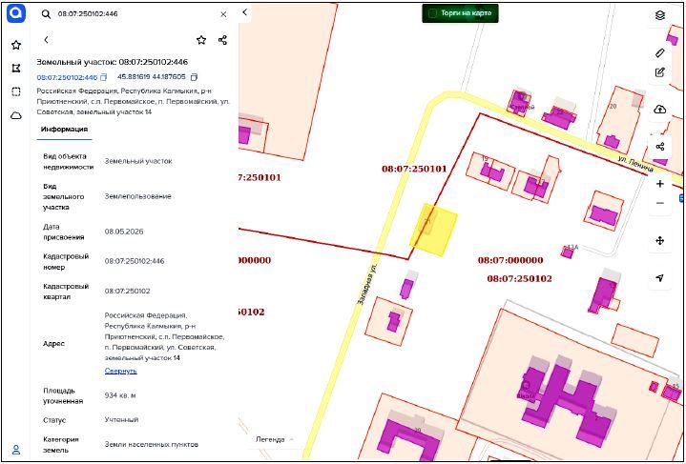The height and width of the screenshot is (464, 686).
Task: Click the area value 934 кв. м
Action: [x=120, y=395]
